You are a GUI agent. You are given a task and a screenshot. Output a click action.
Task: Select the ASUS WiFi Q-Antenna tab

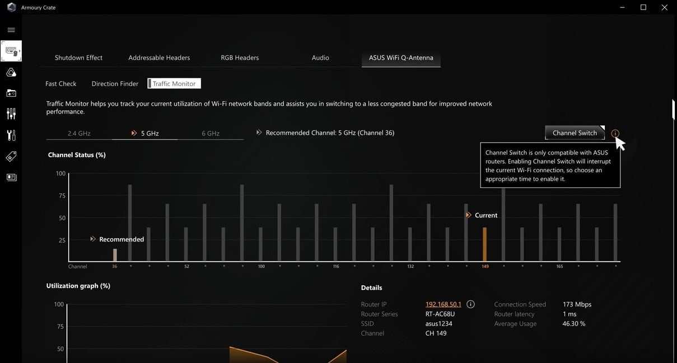pyautogui.click(x=401, y=58)
